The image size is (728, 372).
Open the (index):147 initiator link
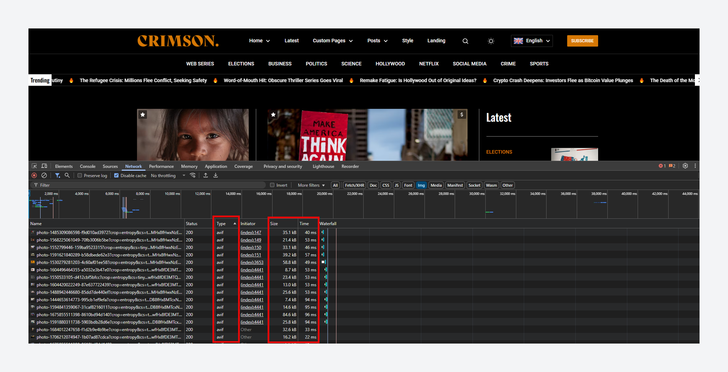coord(251,233)
